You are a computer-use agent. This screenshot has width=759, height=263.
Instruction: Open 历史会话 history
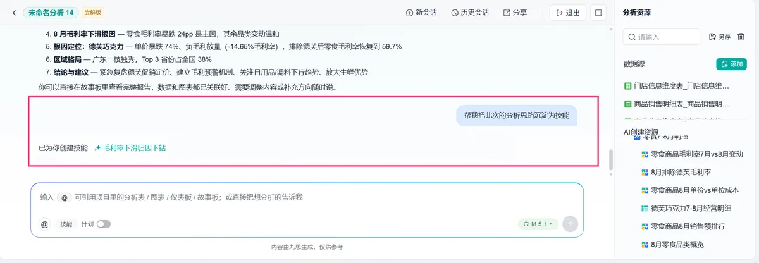point(470,13)
